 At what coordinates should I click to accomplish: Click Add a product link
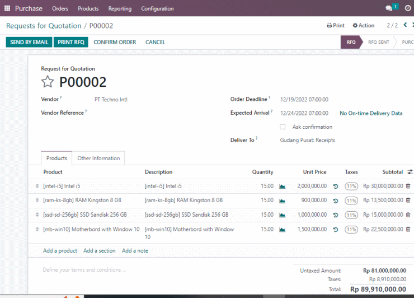click(60, 251)
